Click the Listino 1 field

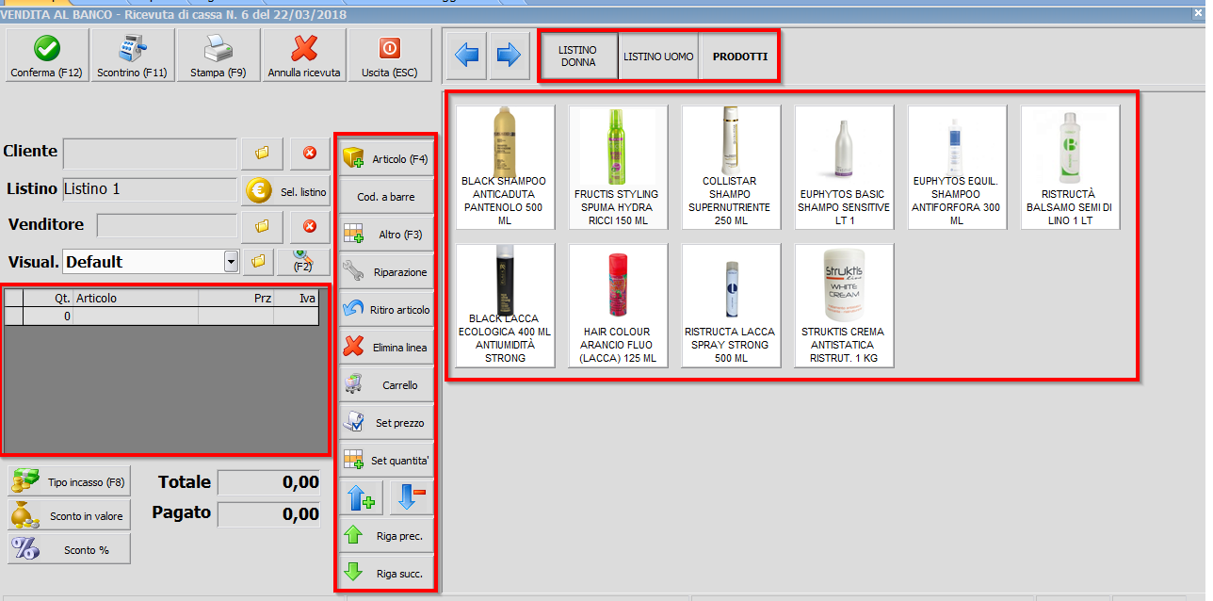(150, 189)
